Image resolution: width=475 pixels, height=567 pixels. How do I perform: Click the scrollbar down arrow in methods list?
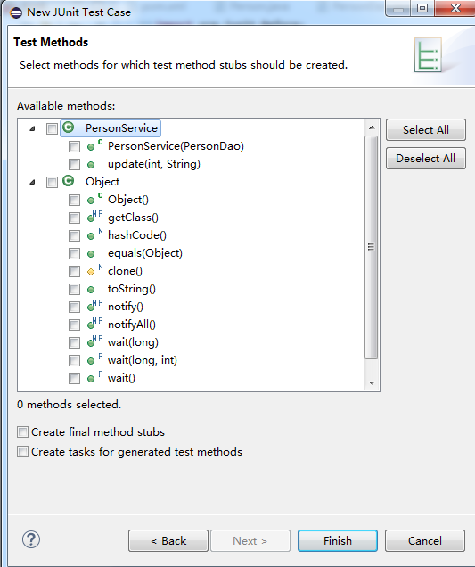pyautogui.click(x=372, y=382)
